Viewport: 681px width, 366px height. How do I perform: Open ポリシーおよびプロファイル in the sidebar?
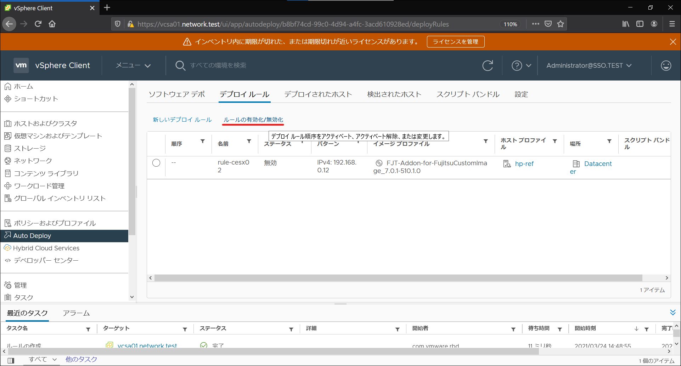tap(55, 223)
